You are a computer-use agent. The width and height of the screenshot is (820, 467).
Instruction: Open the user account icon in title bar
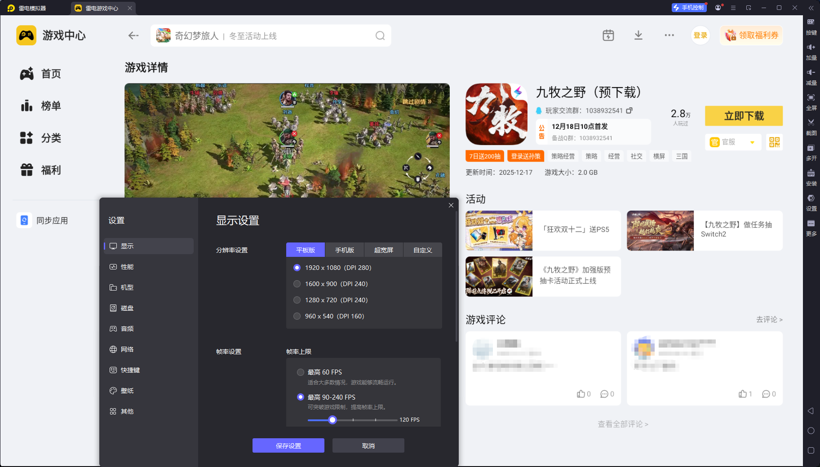pos(718,8)
